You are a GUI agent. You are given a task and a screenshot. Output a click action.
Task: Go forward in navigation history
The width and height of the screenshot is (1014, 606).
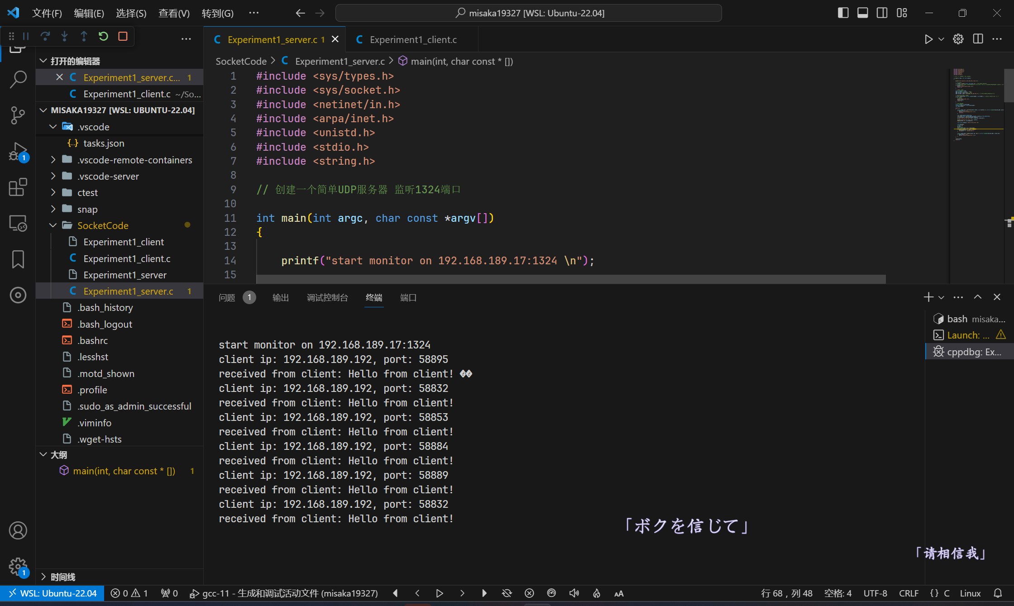[320, 13]
